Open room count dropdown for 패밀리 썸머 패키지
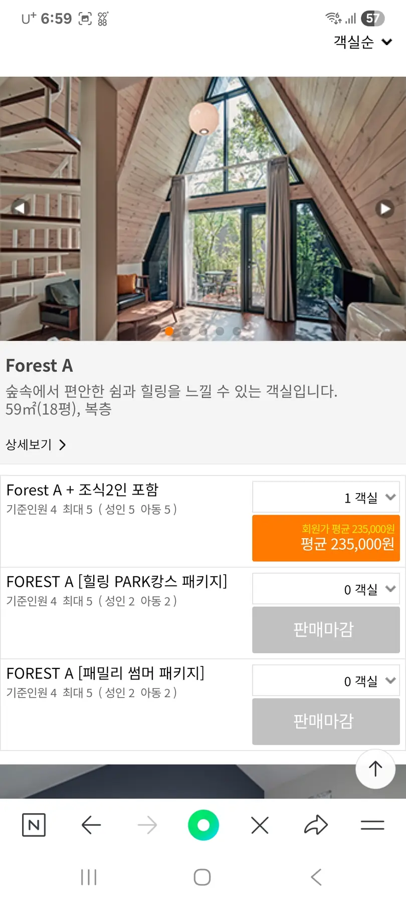Image resolution: width=406 pixels, height=902 pixels. point(326,681)
